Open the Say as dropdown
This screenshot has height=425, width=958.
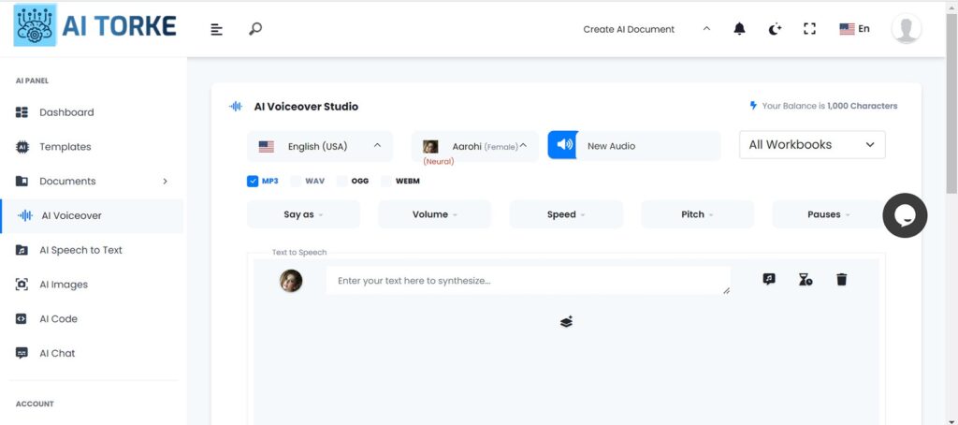[x=303, y=214]
